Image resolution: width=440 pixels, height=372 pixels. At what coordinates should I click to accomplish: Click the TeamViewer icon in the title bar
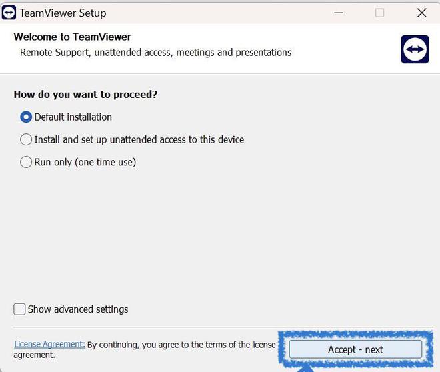[x=9, y=13]
